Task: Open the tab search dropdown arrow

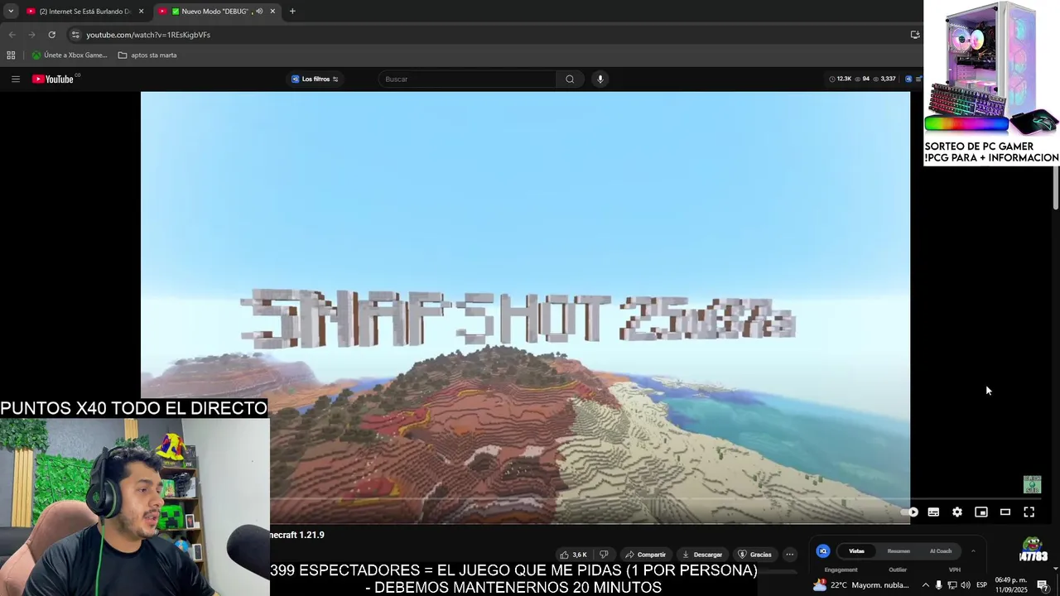Action: (11, 11)
